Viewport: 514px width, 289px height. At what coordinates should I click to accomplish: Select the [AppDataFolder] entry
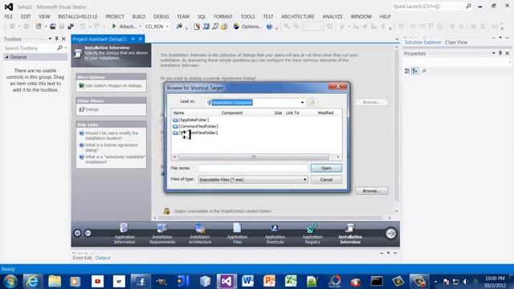(191, 120)
